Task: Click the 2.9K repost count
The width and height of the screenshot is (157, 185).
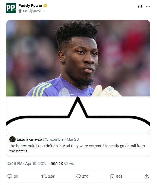Action: click(51, 176)
